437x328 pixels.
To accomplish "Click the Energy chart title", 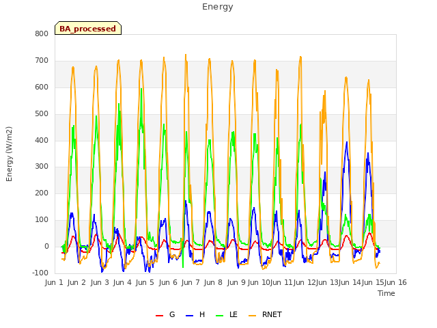I will pos(218,7).
